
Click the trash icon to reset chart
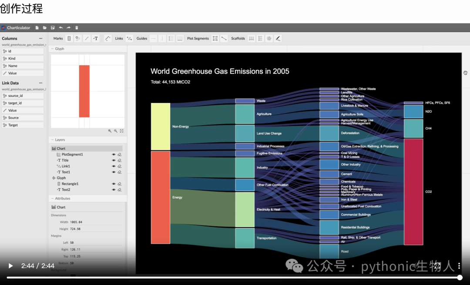click(77, 27)
